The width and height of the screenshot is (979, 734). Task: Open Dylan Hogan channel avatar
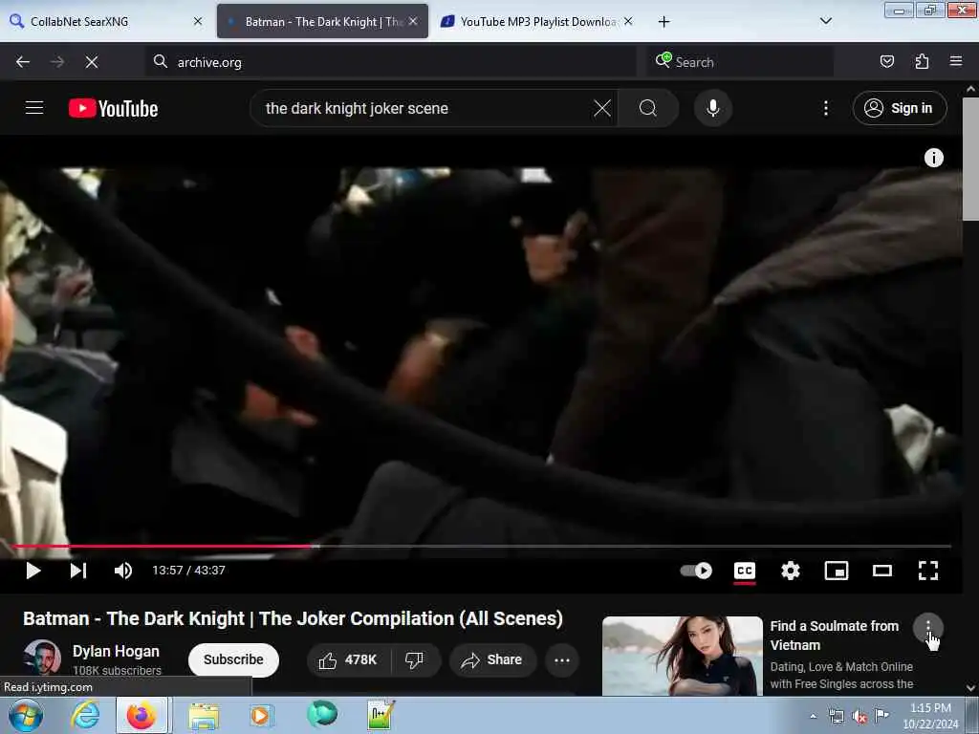pos(42,658)
